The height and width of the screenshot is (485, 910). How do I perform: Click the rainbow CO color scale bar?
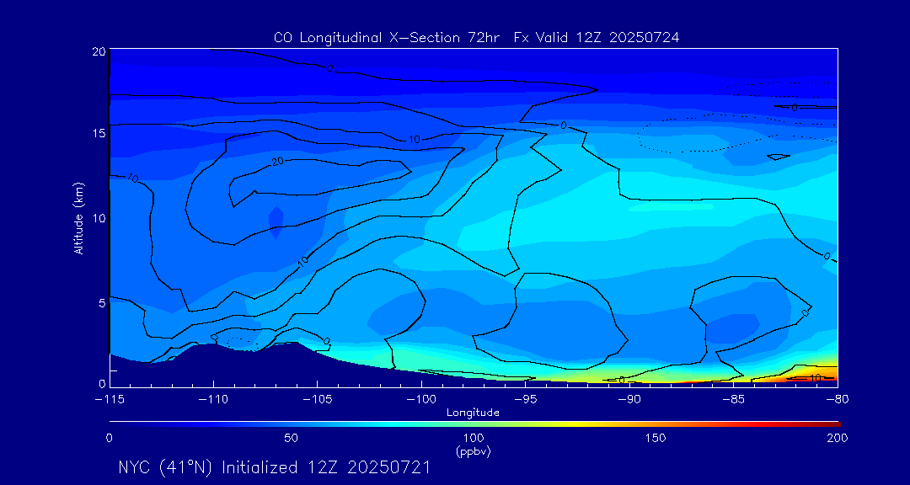pos(474,424)
